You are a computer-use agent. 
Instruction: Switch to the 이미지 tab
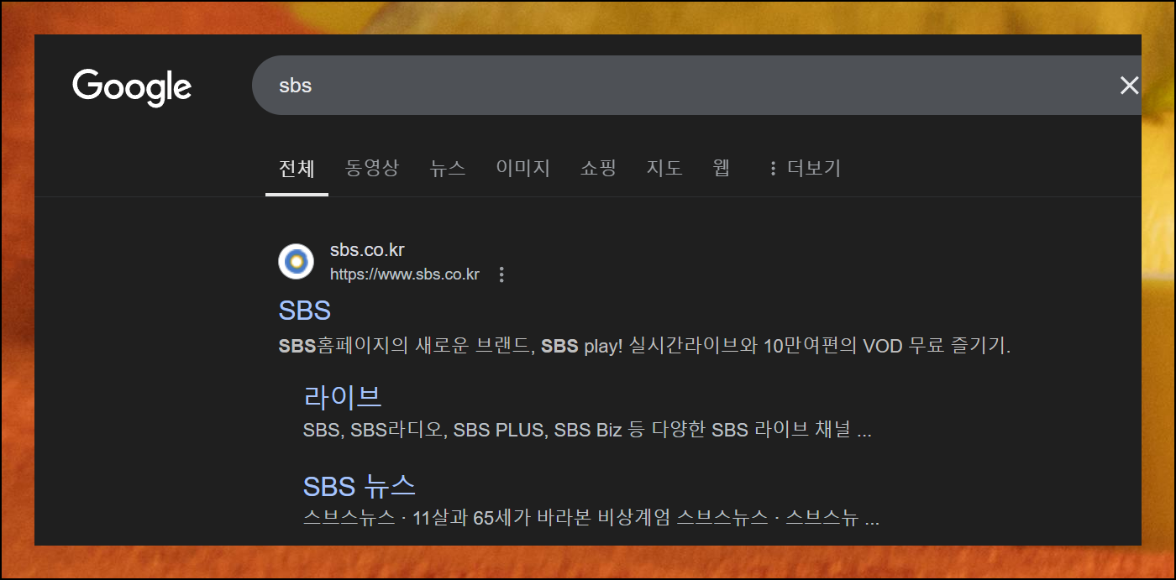point(522,168)
